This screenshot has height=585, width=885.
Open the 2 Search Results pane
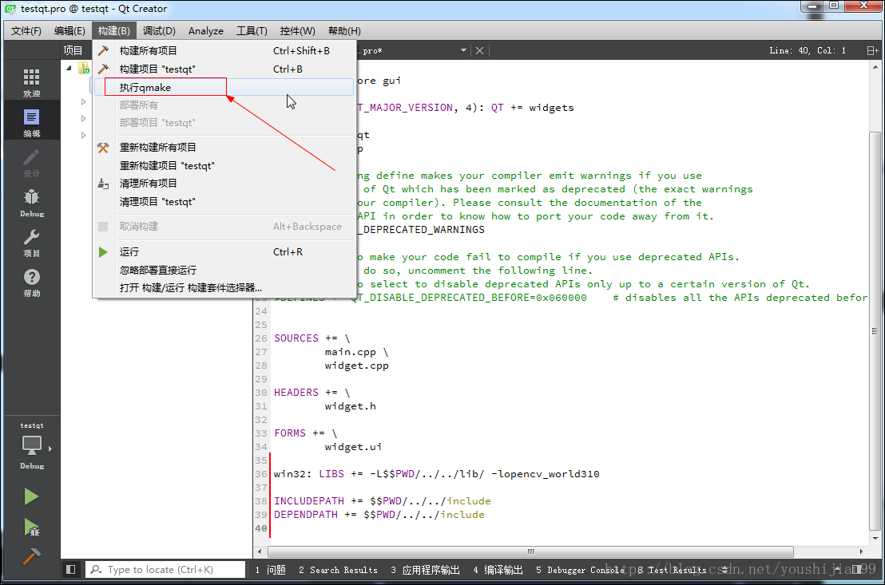(338, 570)
